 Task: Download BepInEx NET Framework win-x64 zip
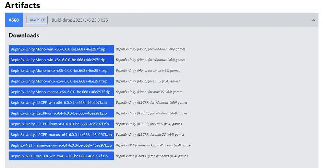pyautogui.click(x=61, y=145)
